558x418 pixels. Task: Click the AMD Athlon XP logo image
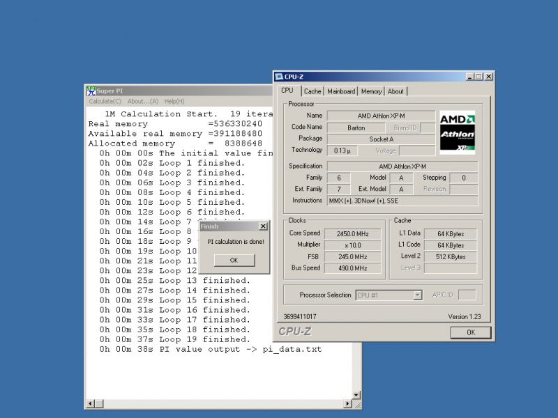[458, 132]
